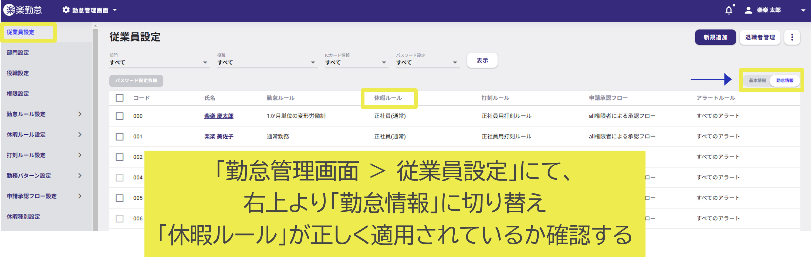Click the 打刻ルール column header
The height and width of the screenshot is (260, 811).
tap(495, 98)
